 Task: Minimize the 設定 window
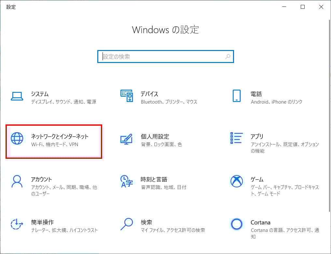[x=284, y=7]
